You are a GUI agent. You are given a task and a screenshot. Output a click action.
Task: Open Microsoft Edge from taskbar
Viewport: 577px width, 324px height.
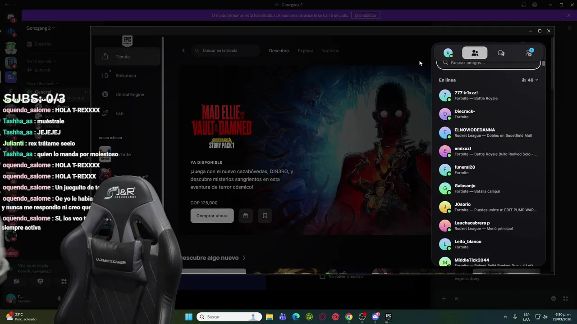tap(296, 317)
